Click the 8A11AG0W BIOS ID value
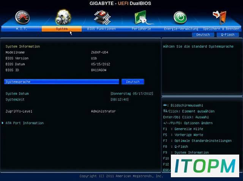The image size is (243, 181). [99, 70]
